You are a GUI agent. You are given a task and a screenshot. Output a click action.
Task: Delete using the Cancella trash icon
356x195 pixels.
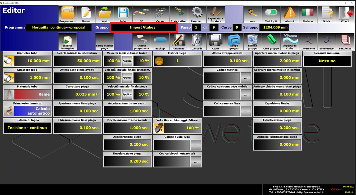click(x=197, y=42)
